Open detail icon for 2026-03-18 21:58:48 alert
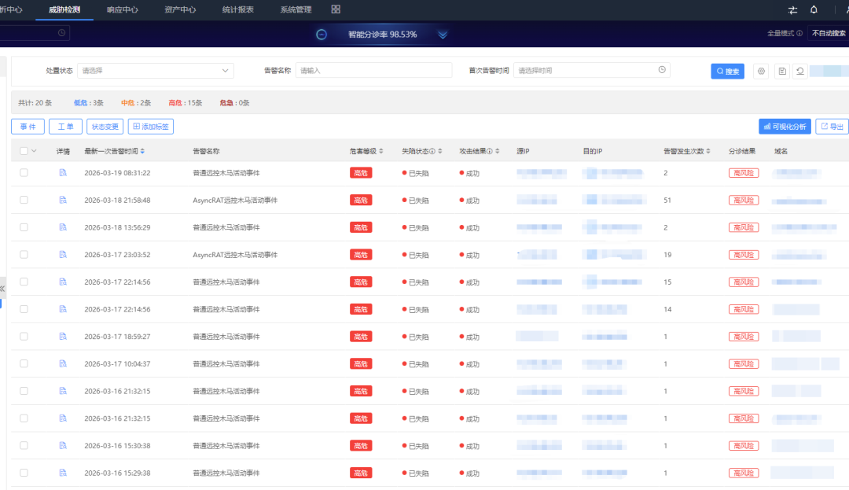 click(63, 200)
